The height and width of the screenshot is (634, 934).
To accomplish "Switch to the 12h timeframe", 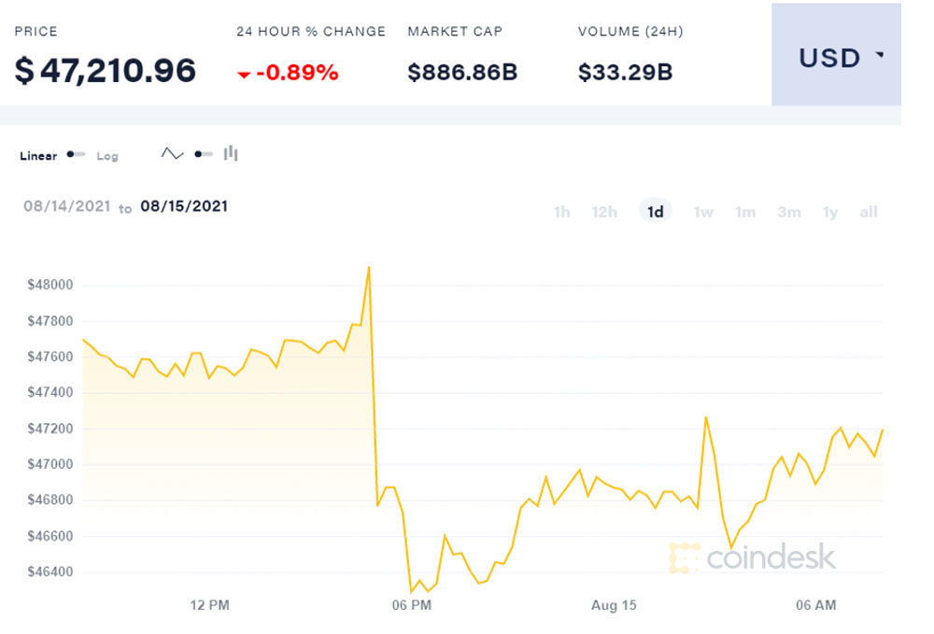I will coord(604,212).
